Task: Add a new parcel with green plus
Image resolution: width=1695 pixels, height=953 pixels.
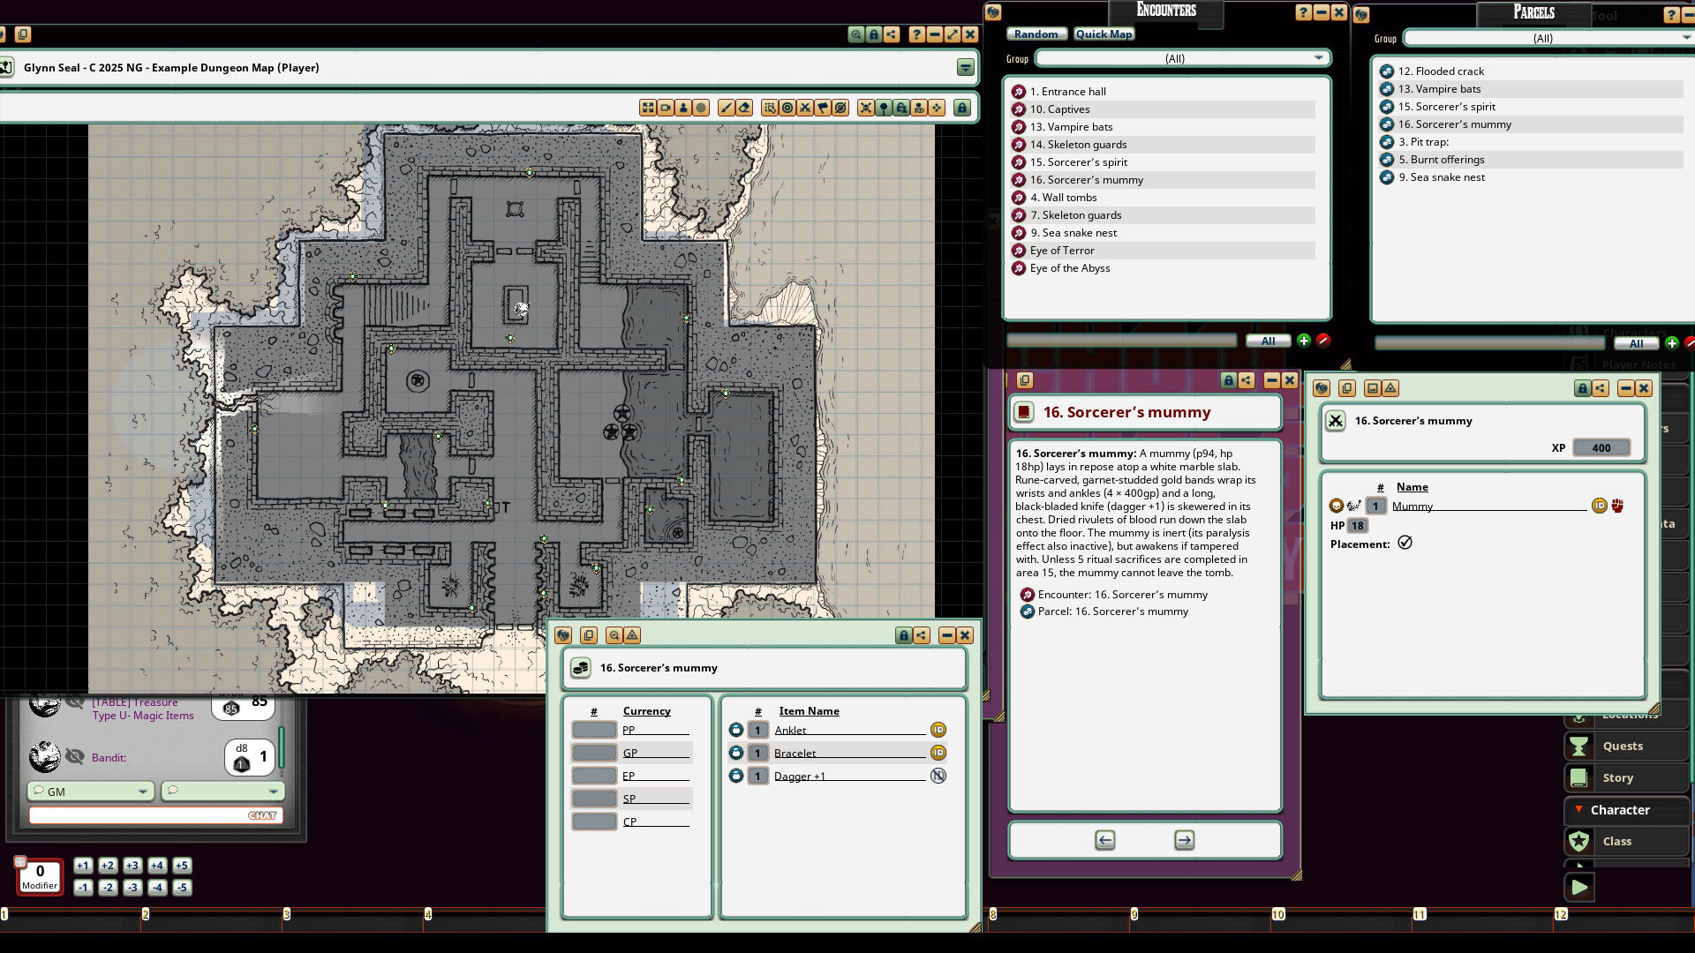Action: (1672, 343)
